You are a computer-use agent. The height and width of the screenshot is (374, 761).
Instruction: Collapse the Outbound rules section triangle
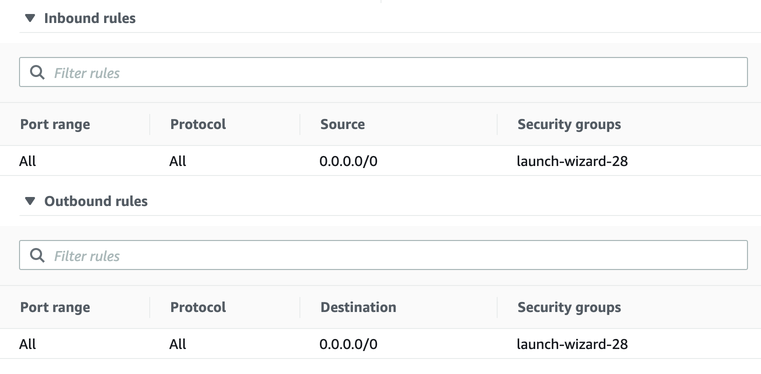tap(30, 201)
